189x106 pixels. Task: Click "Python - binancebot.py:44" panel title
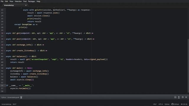[x=10, y=97]
